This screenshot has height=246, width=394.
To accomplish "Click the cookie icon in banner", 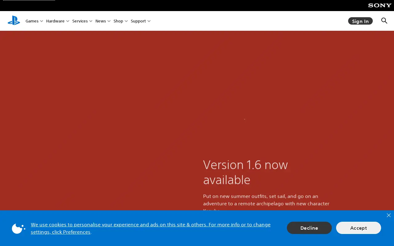I will click(18, 228).
